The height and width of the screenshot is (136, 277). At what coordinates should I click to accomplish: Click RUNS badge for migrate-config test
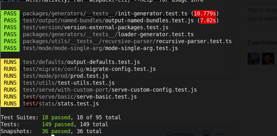[10, 69]
